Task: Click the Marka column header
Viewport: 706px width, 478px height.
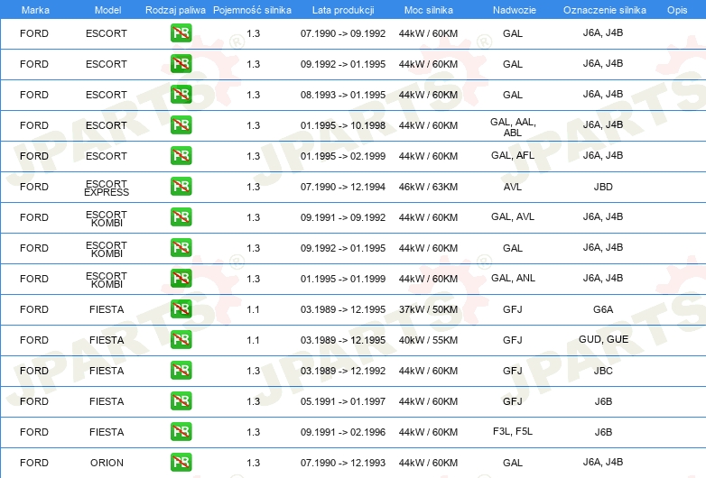Action: [35, 10]
